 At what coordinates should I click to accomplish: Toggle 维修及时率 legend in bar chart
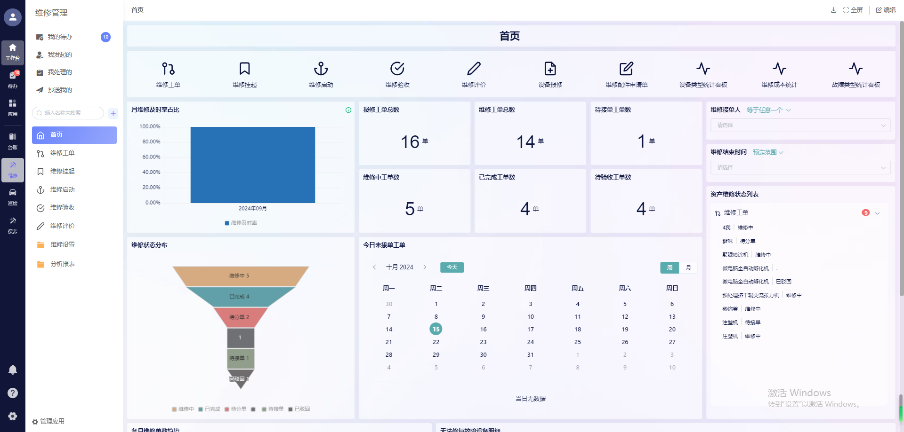241,223
